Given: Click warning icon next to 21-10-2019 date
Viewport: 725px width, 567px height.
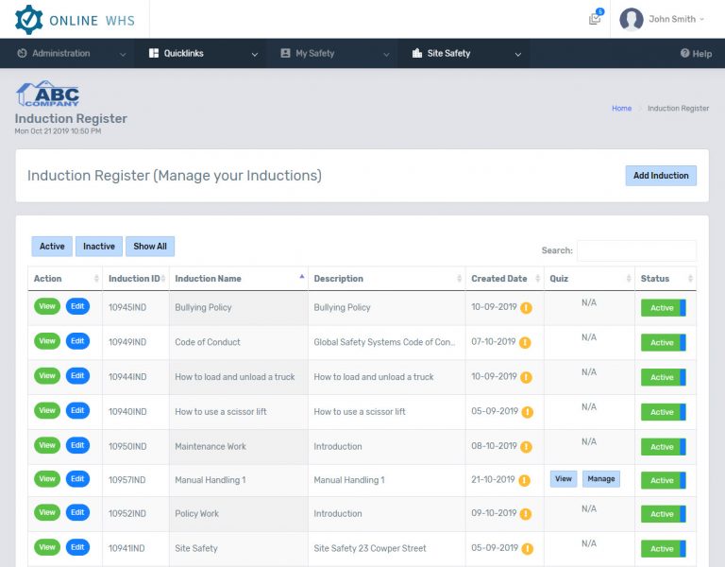Looking at the screenshot, I should (x=527, y=480).
